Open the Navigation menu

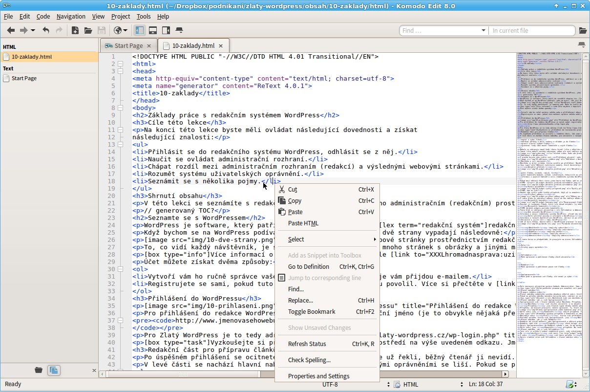71,16
